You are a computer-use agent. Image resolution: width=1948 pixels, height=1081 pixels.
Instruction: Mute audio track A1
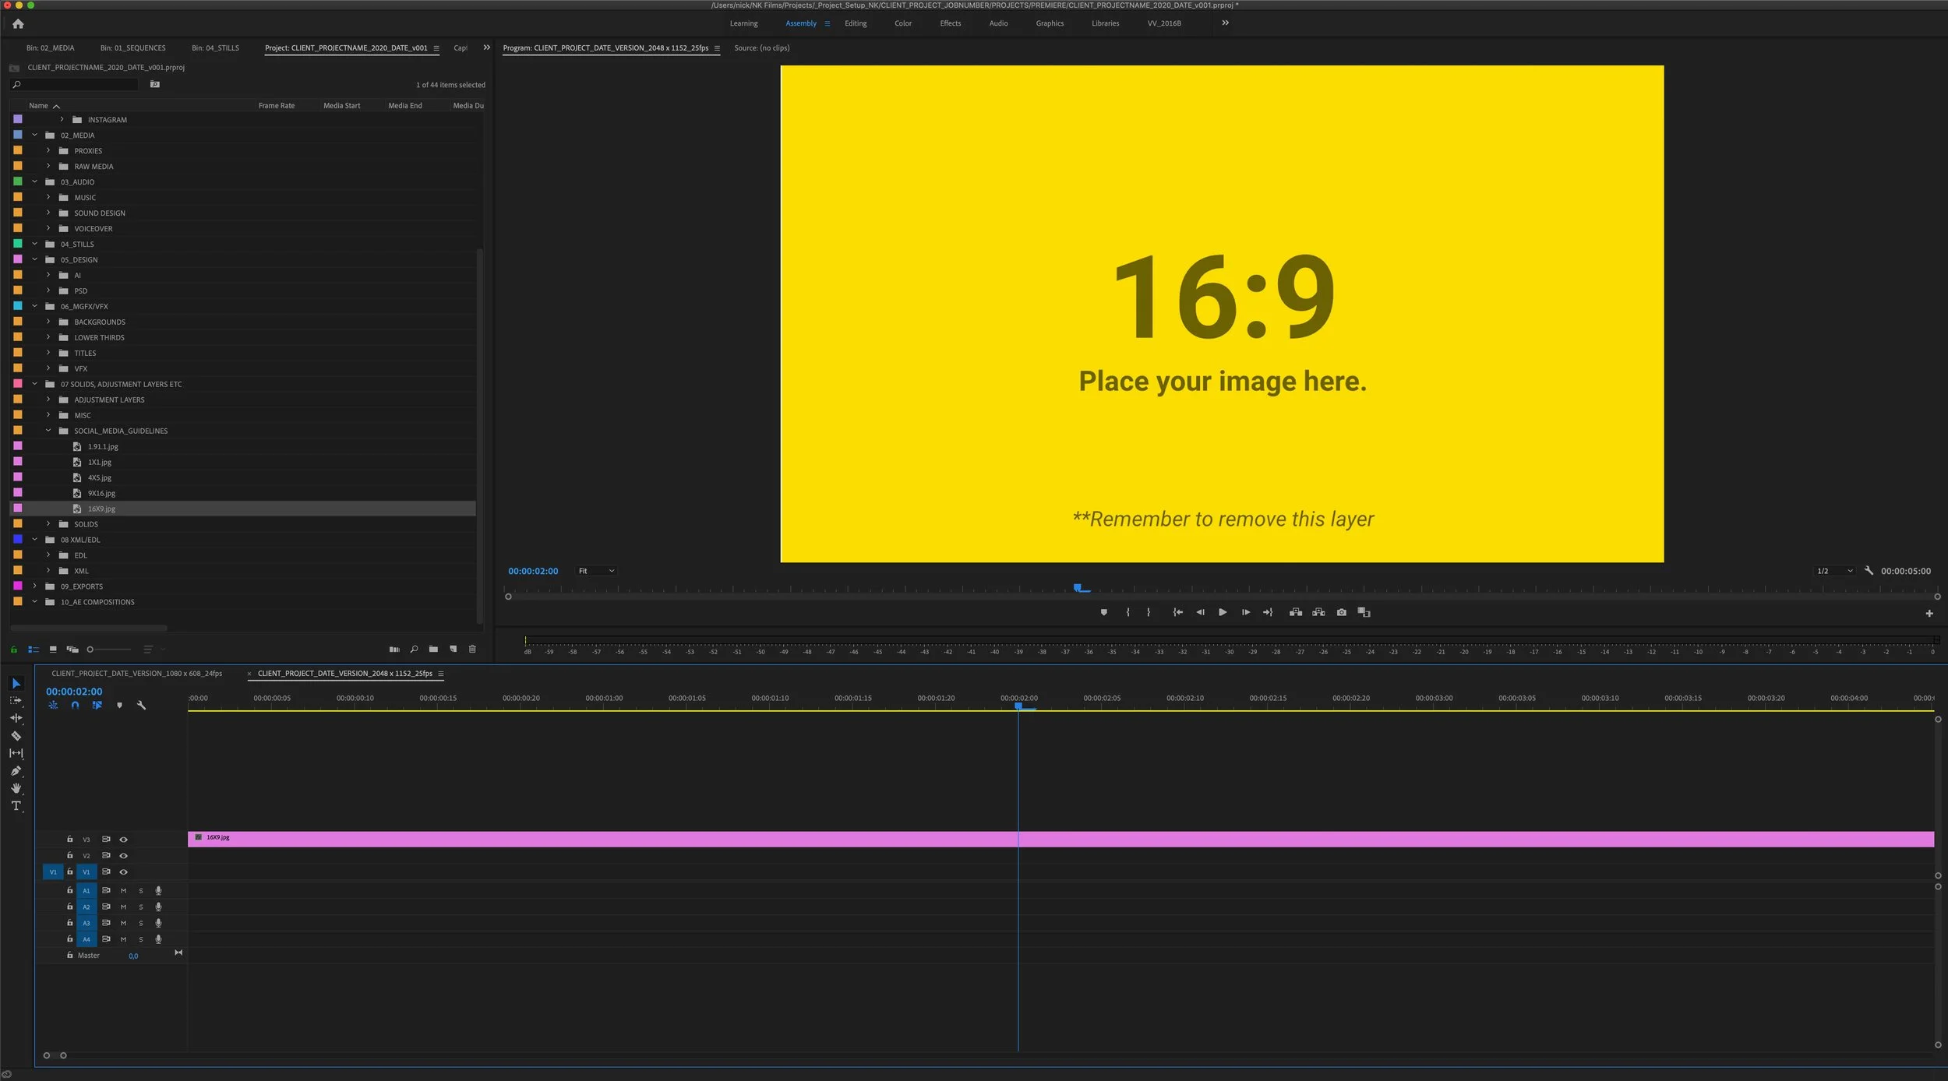123,890
